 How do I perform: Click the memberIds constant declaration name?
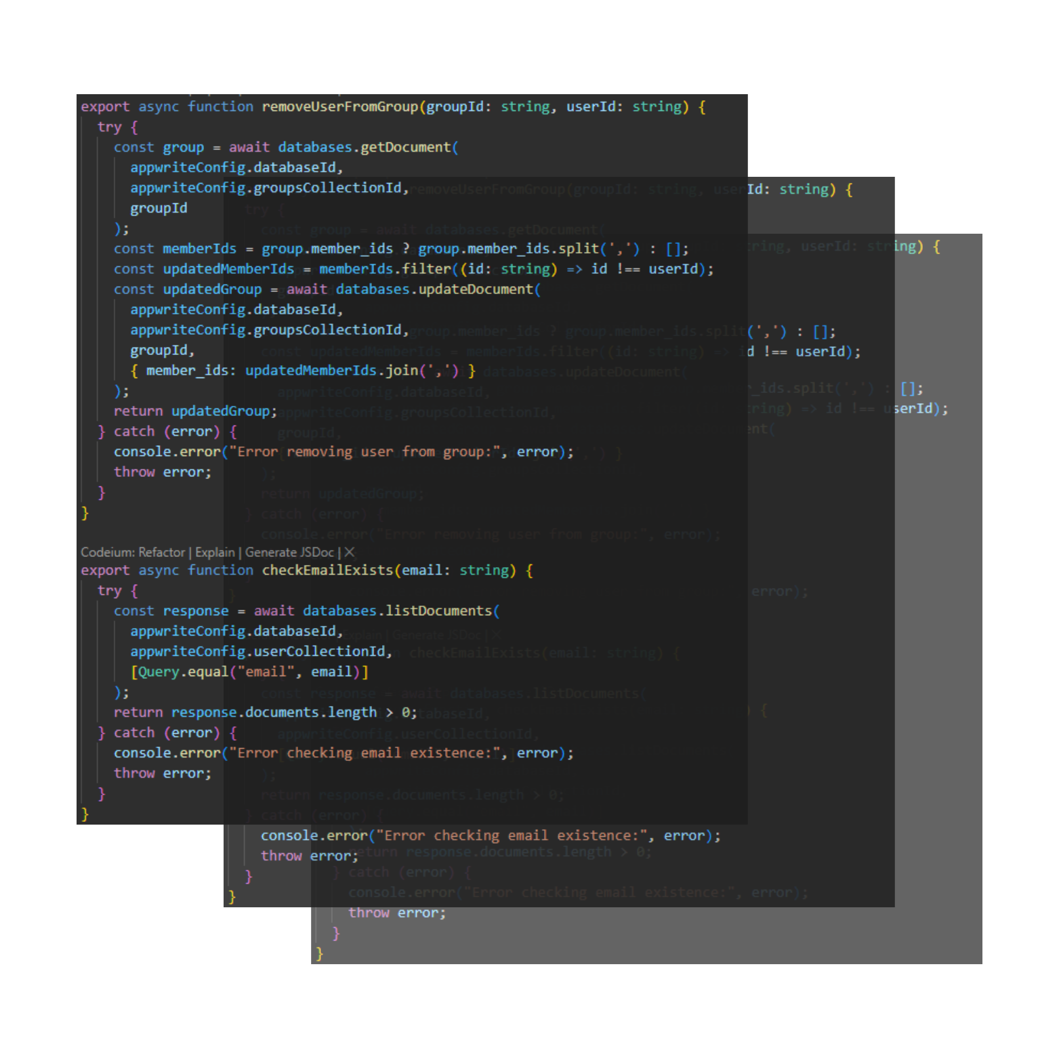(x=199, y=249)
